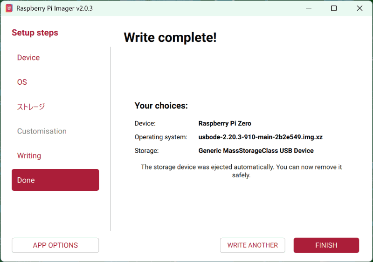Click the 'Your choices:' heading
The width and height of the screenshot is (373, 262).
pyautogui.click(x=161, y=106)
